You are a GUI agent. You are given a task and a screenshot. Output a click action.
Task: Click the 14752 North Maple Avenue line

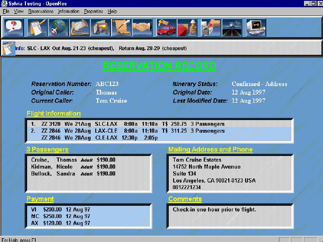(x=207, y=167)
